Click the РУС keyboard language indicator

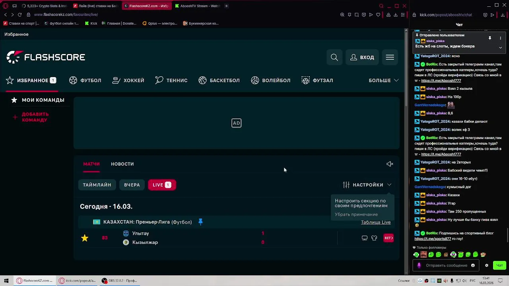tap(473, 281)
